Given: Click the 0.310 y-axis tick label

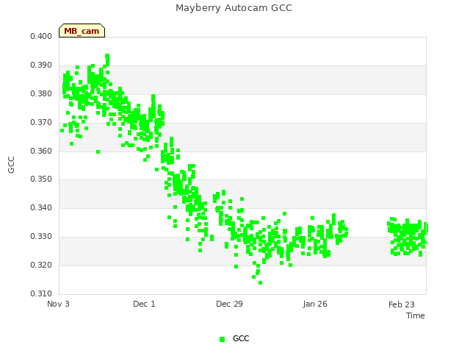Looking at the screenshot, I should (x=41, y=293).
